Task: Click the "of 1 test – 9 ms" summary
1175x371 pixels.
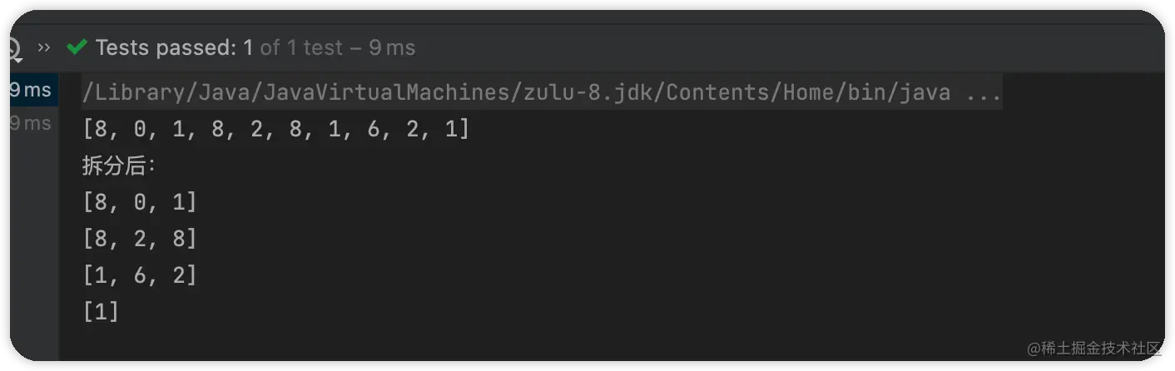Action: [x=337, y=47]
